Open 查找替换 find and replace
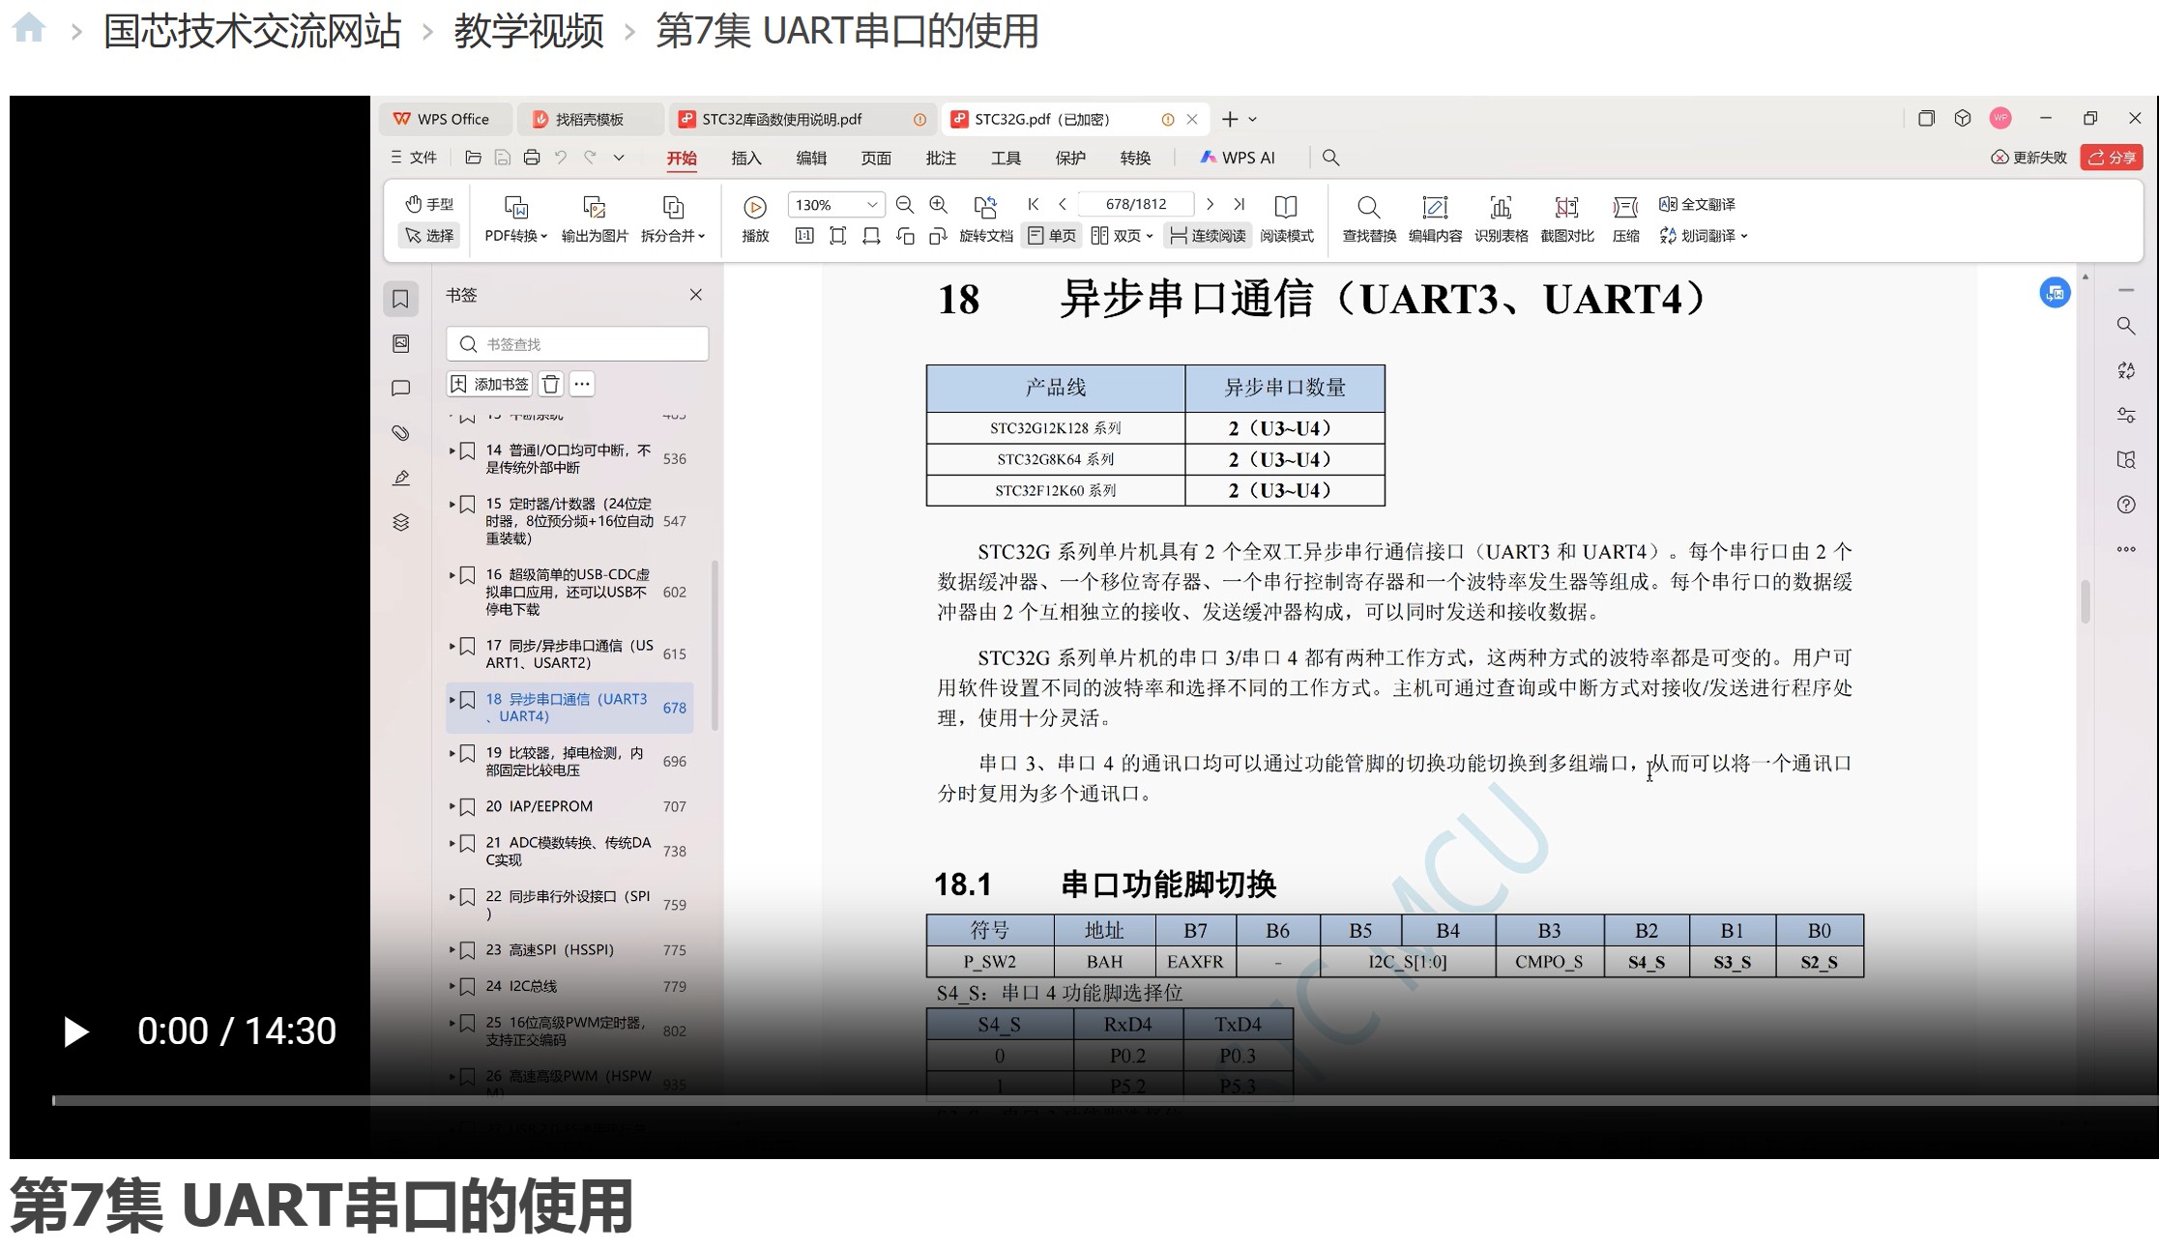Image resolution: width=2159 pixels, height=1249 pixels. [1369, 219]
